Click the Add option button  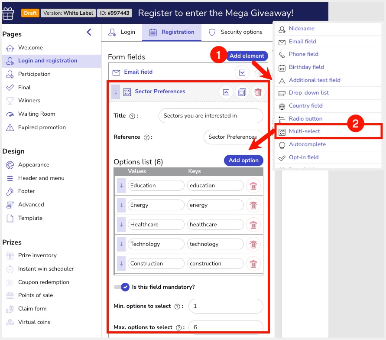(x=243, y=160)
